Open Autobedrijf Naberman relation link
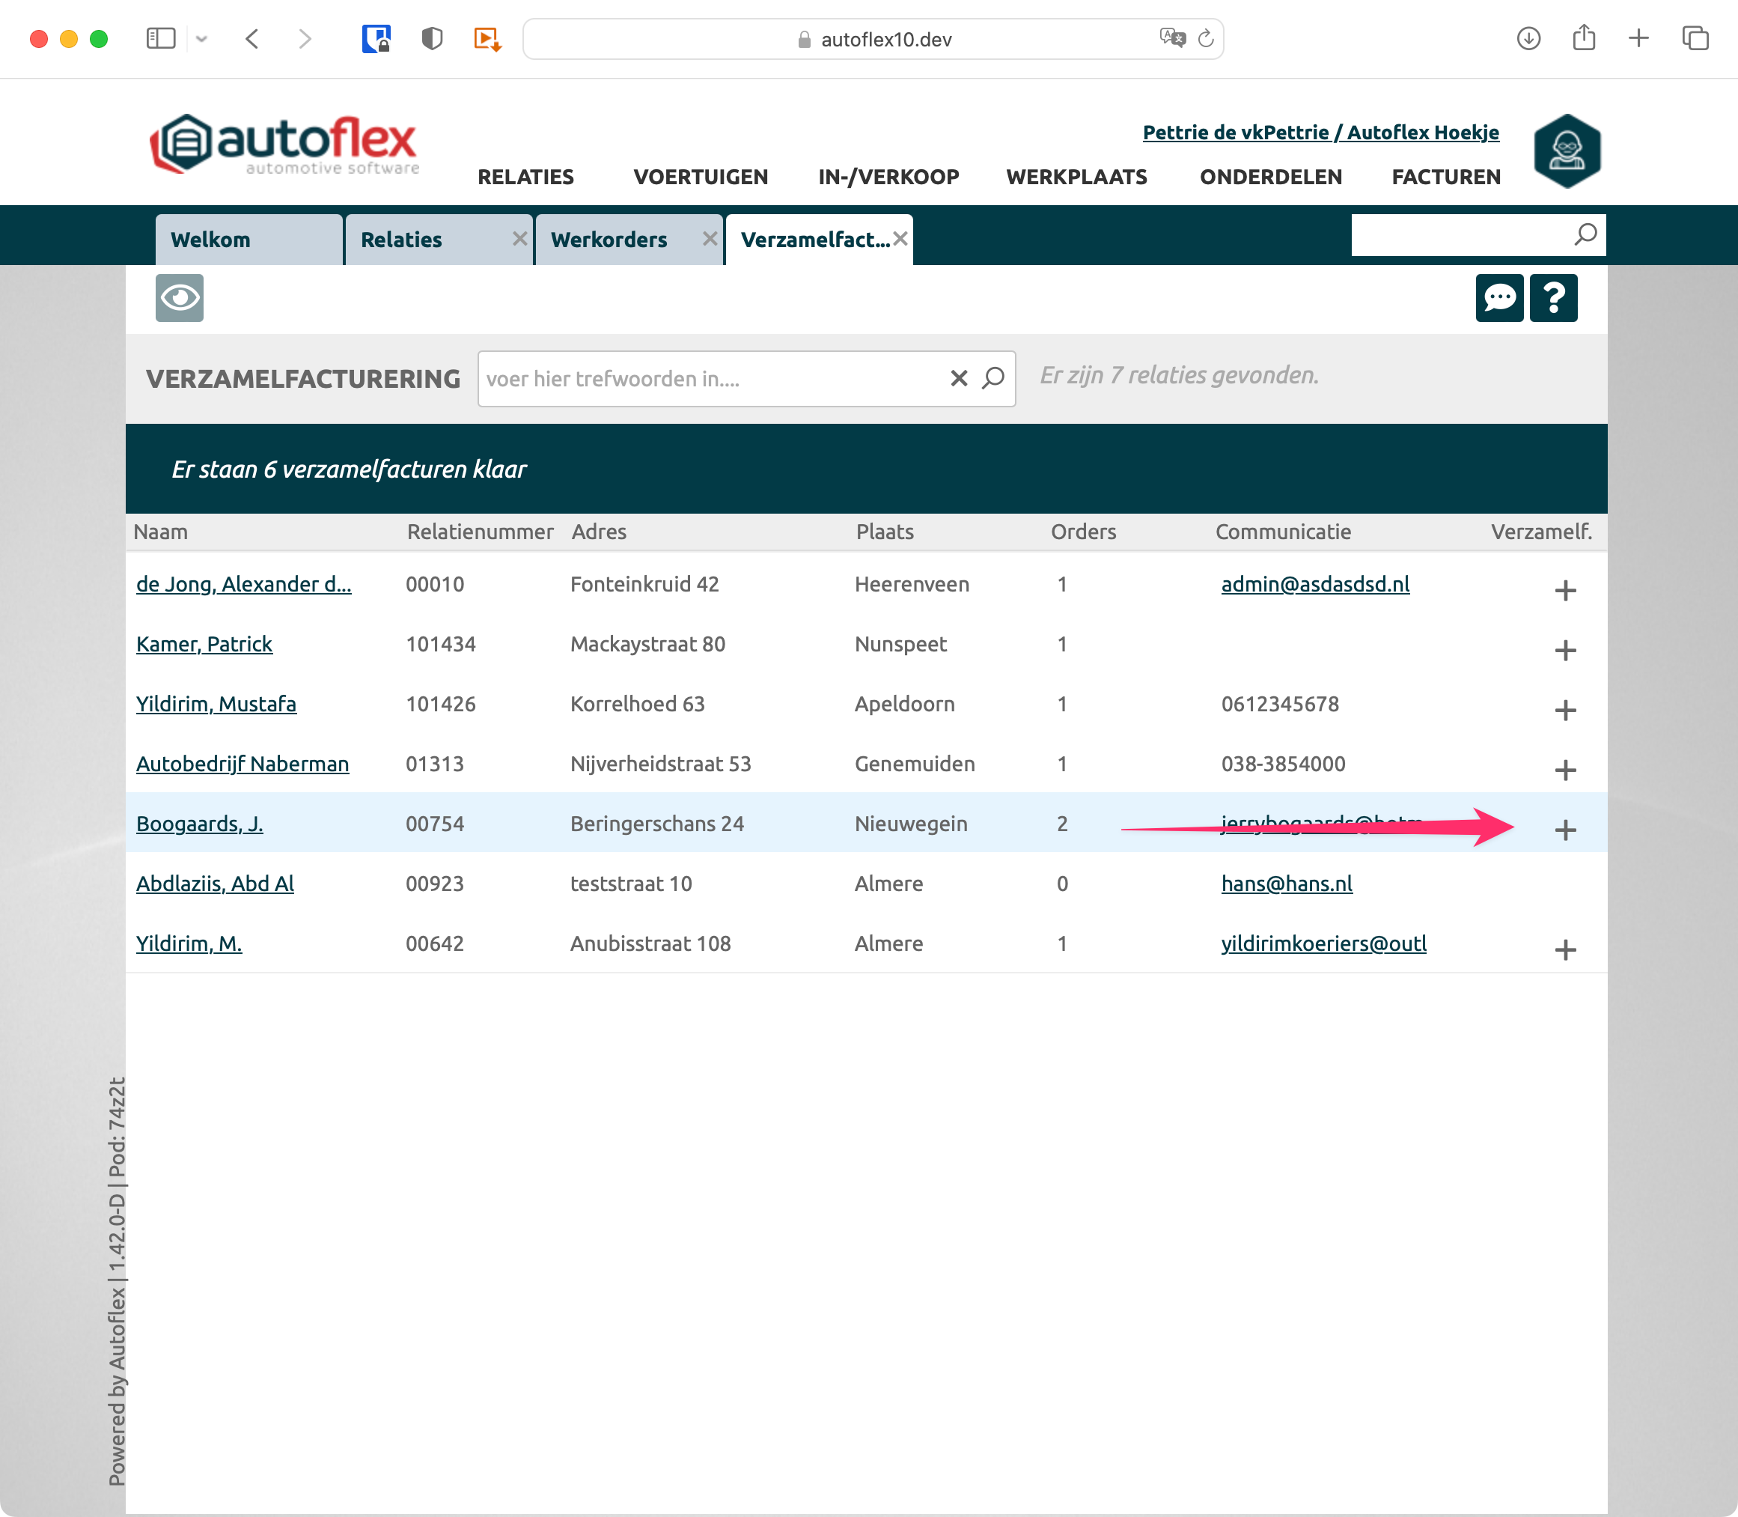Screen dimensions: 1738x1517 [242, 764]
